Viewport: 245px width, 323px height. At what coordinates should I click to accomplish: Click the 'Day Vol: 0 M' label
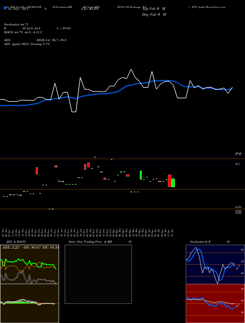point(154,15)
